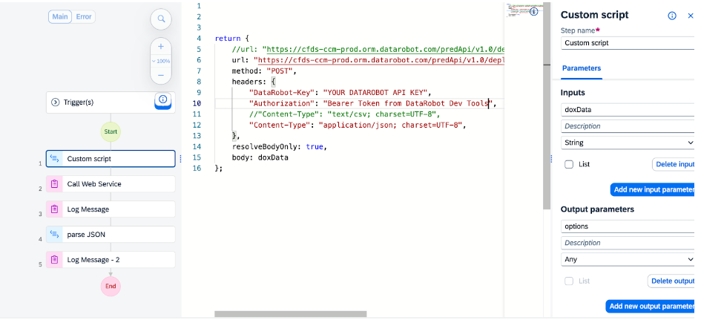
Task: Enable the List checkbox for doxData input
Action: click(x=568, y=164)
